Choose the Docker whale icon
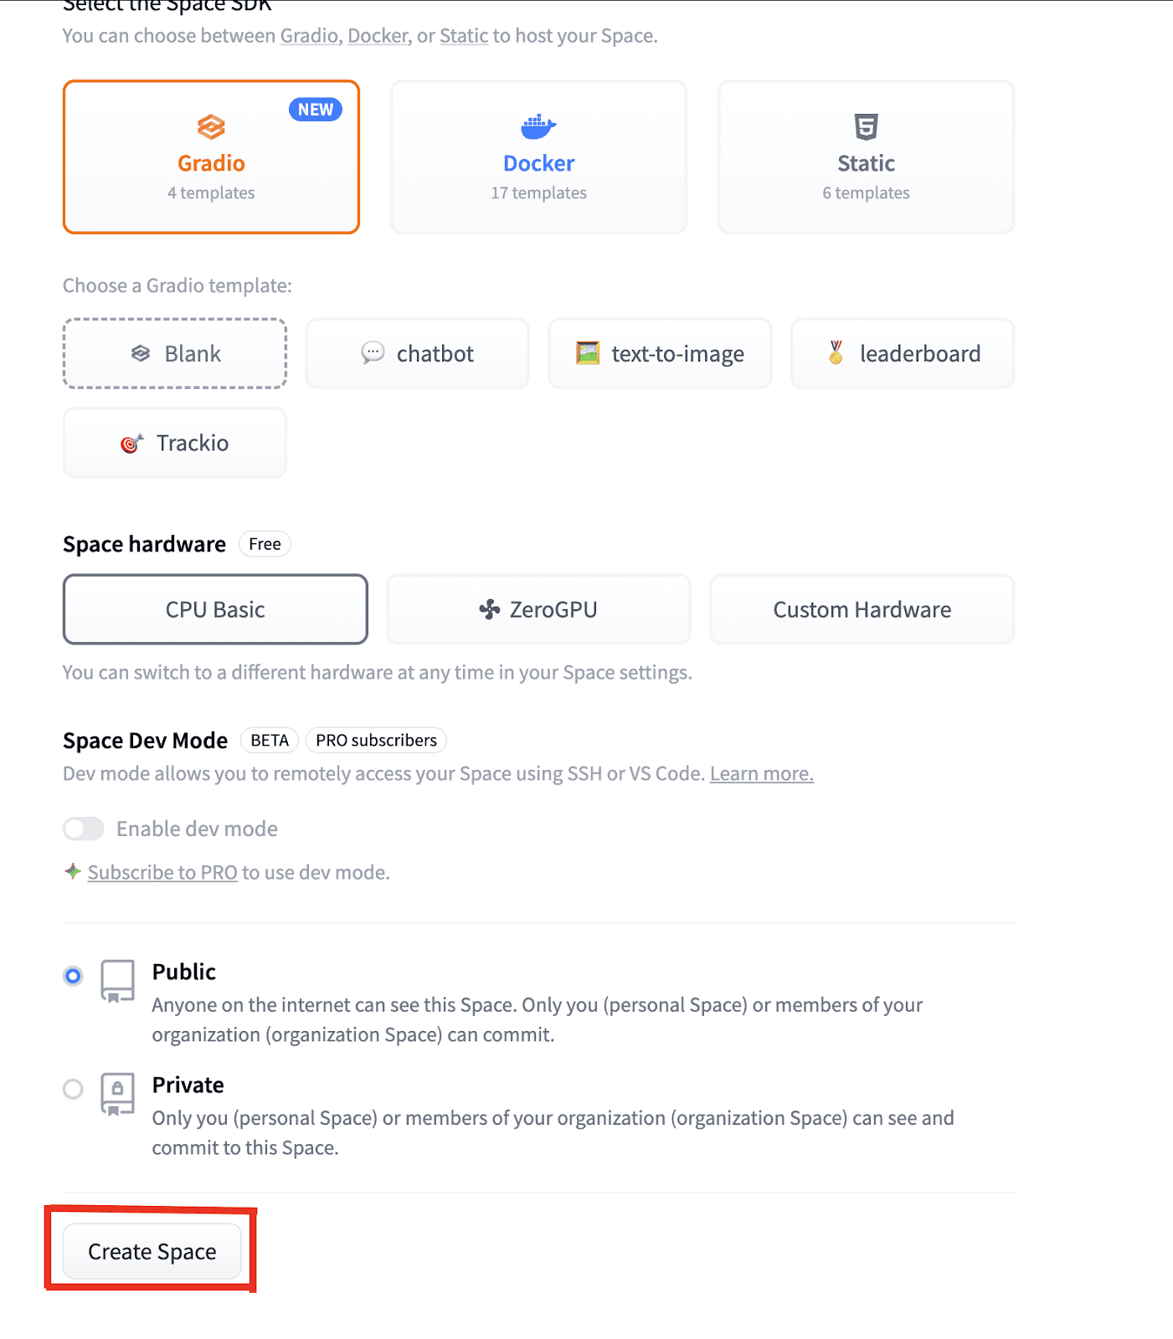Screen dimensions: 1173x1339 click(538, 127)
